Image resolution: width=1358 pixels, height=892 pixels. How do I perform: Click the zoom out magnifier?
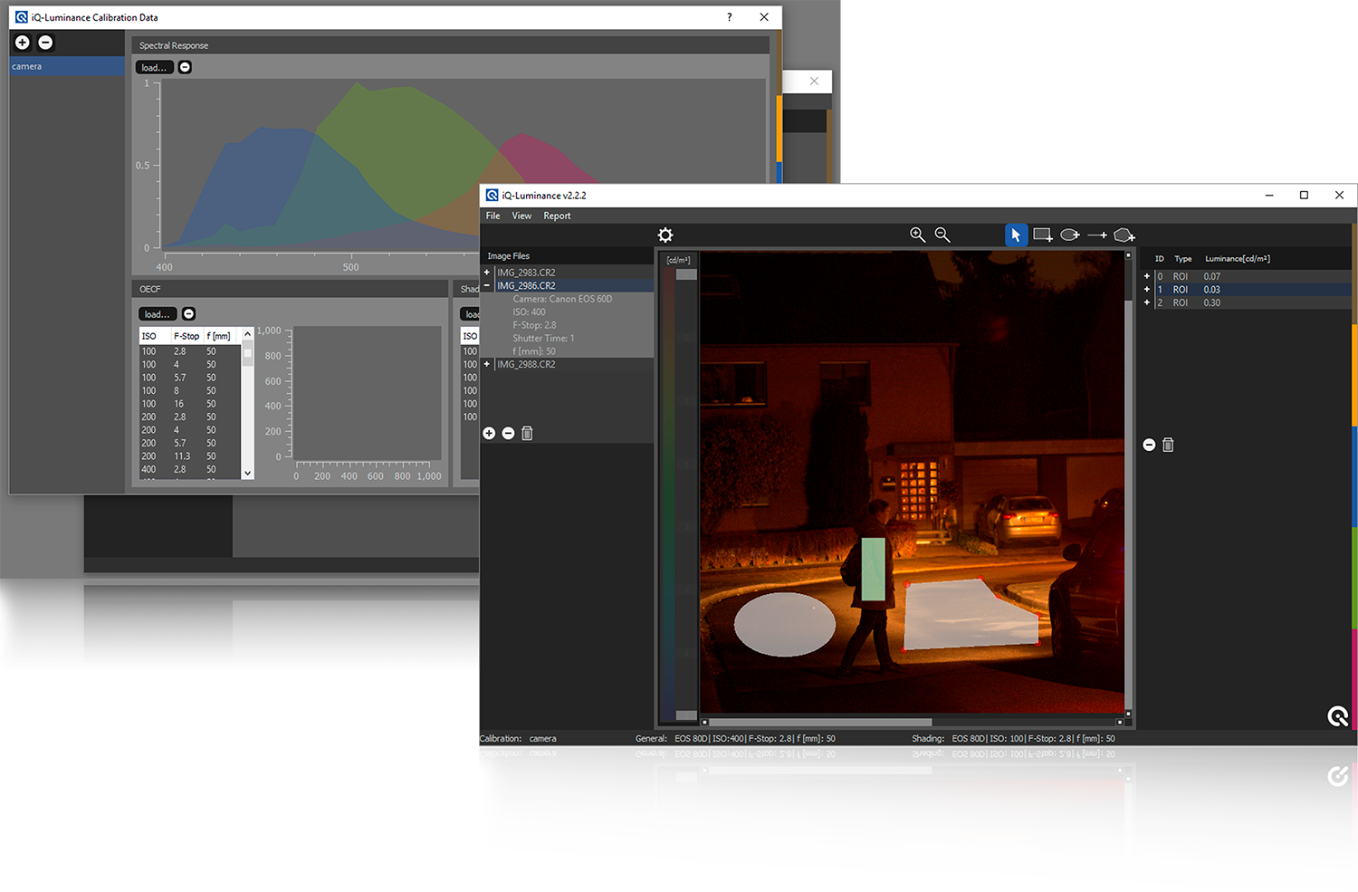(x=942, y=235)
